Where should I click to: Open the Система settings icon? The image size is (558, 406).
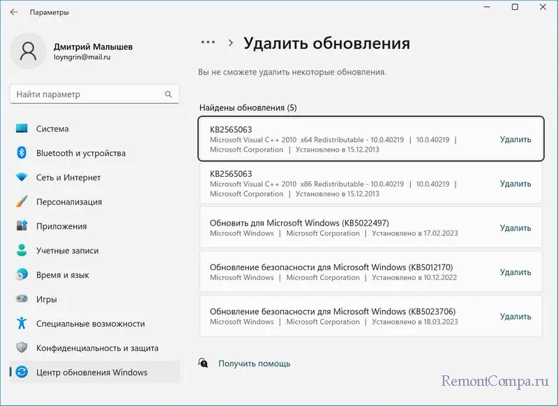pos(22,129)
